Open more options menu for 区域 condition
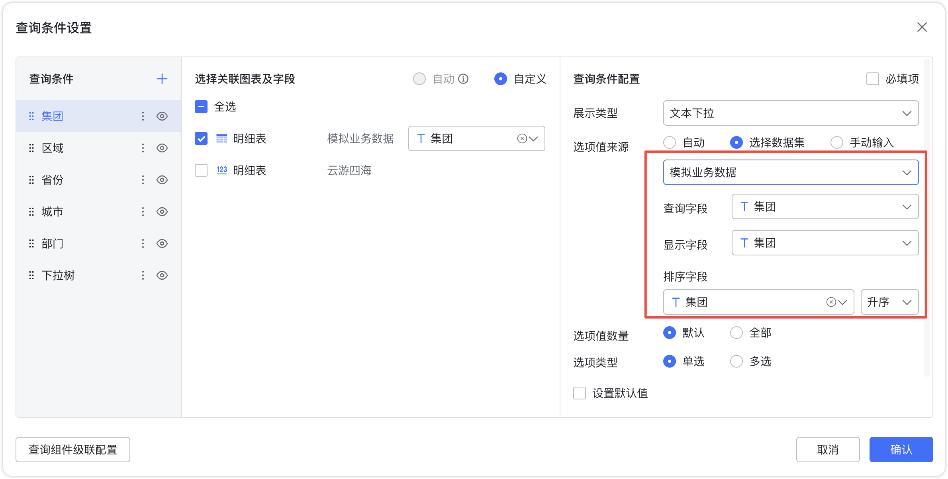This screenshot has height=479, width=948. (143, 148)
